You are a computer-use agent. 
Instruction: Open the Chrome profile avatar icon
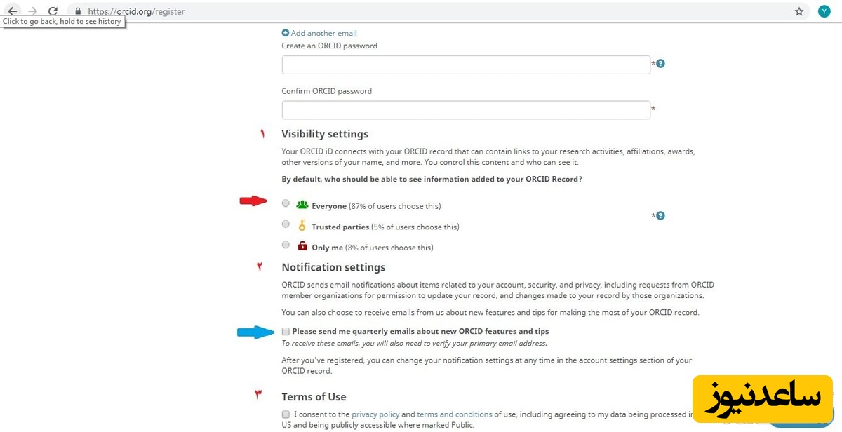823,11
